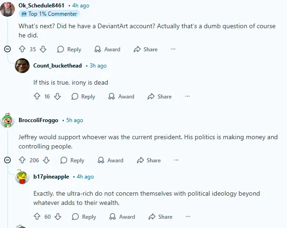Downvote BroccoliFroggo's comment

pyautogui.click(x=46, y=160)
